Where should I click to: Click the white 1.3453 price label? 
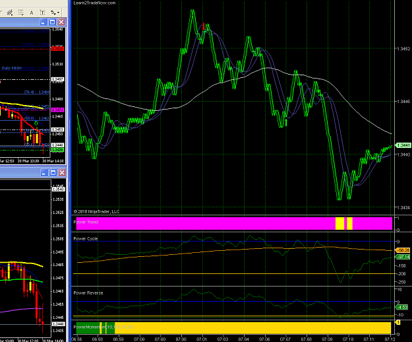pyautogui.click(x=58, y=129)
